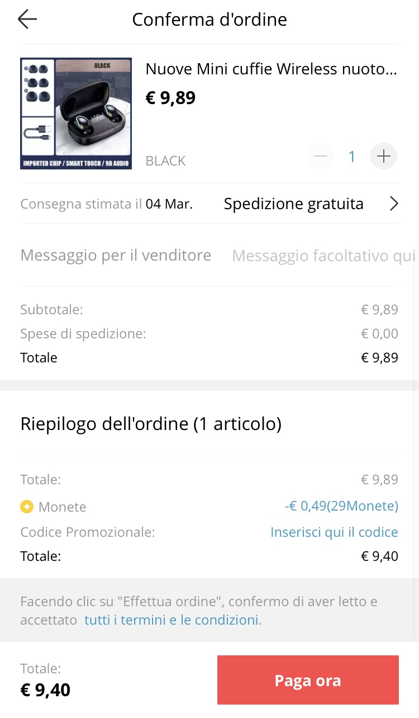Open the 'Nuove Mini cuffie Wireless' product title
The width and height of the screenshot is (419, 718).
(271, 69)
